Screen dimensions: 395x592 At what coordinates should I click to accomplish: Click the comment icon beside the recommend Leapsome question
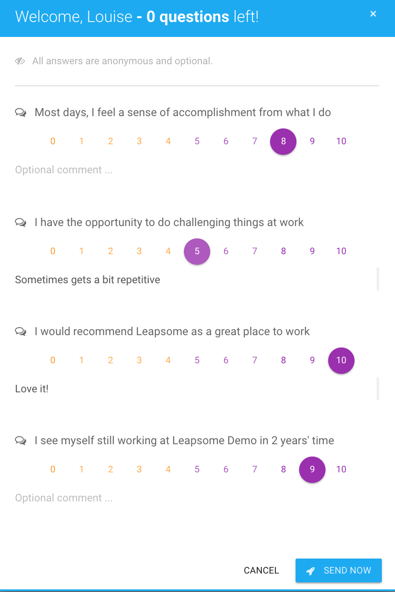[x=21, y=332]
